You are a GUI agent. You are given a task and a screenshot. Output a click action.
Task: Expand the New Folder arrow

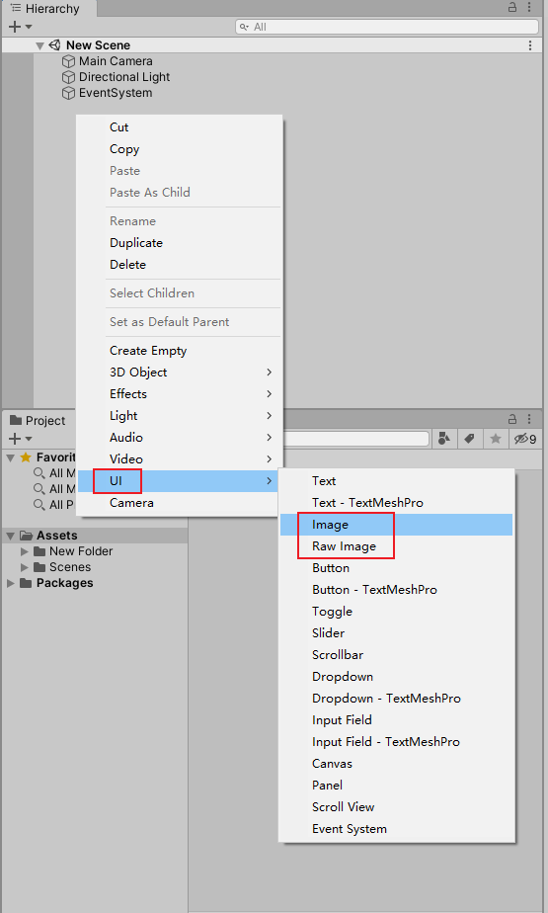coord(25,551)
